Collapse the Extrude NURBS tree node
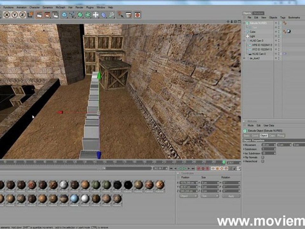 point(244,23)
